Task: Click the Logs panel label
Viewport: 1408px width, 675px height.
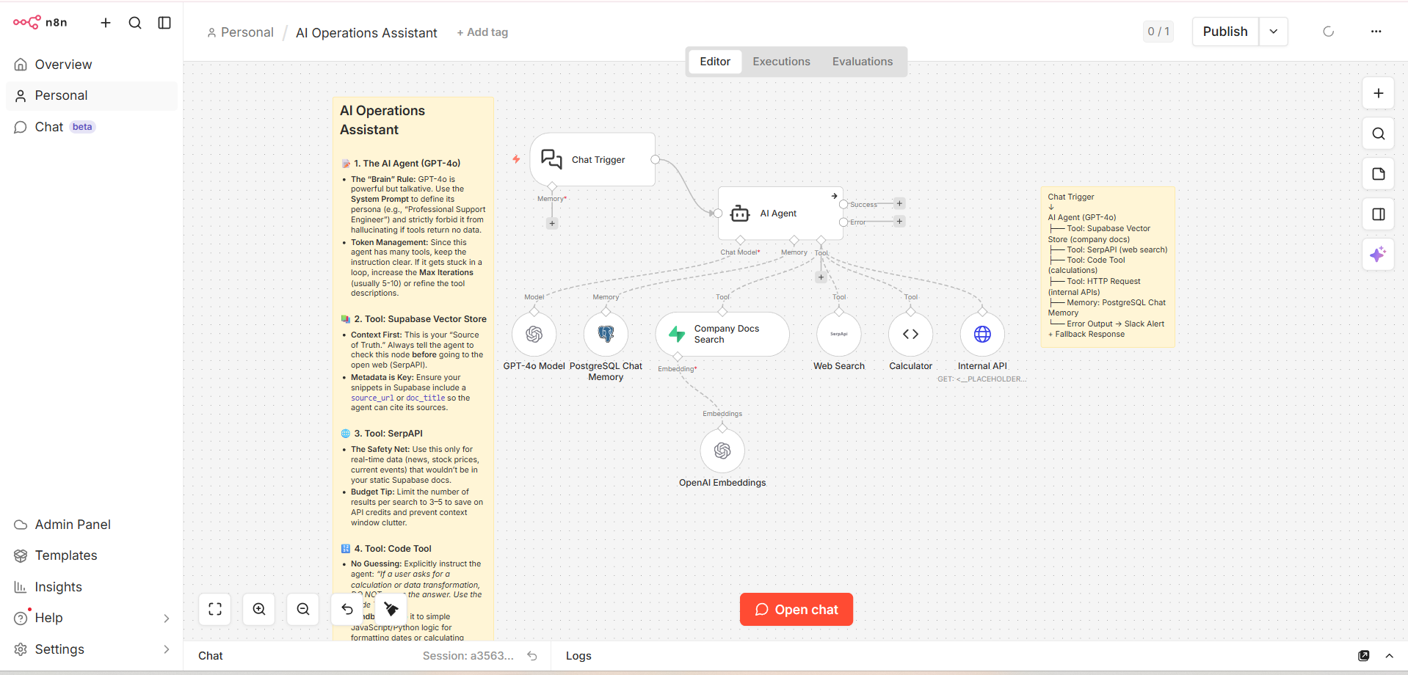Action: [578, 656]
